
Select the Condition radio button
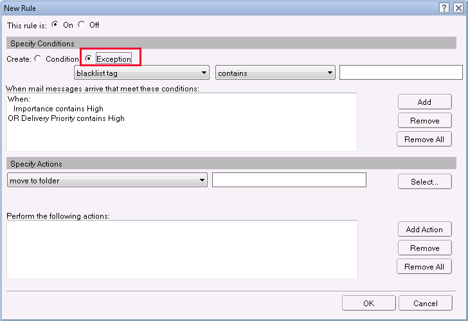point(38,59)
